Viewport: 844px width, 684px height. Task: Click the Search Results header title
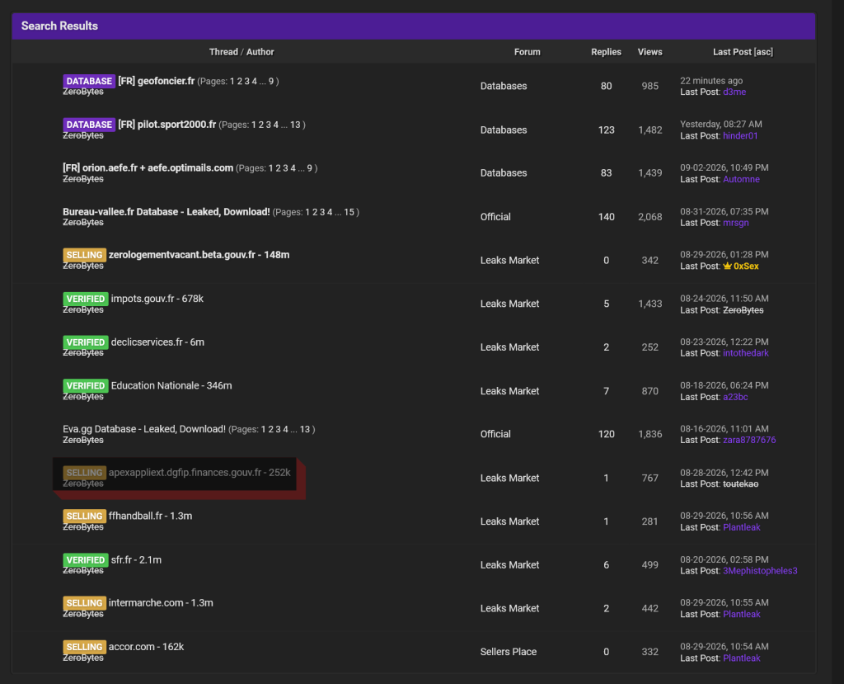pyautogui.click(x=59, y=26)
